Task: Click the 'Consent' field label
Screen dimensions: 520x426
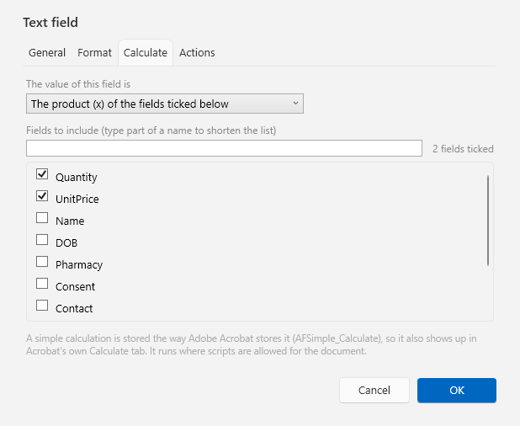Action: pyautogui.click(x=75, y=286)
